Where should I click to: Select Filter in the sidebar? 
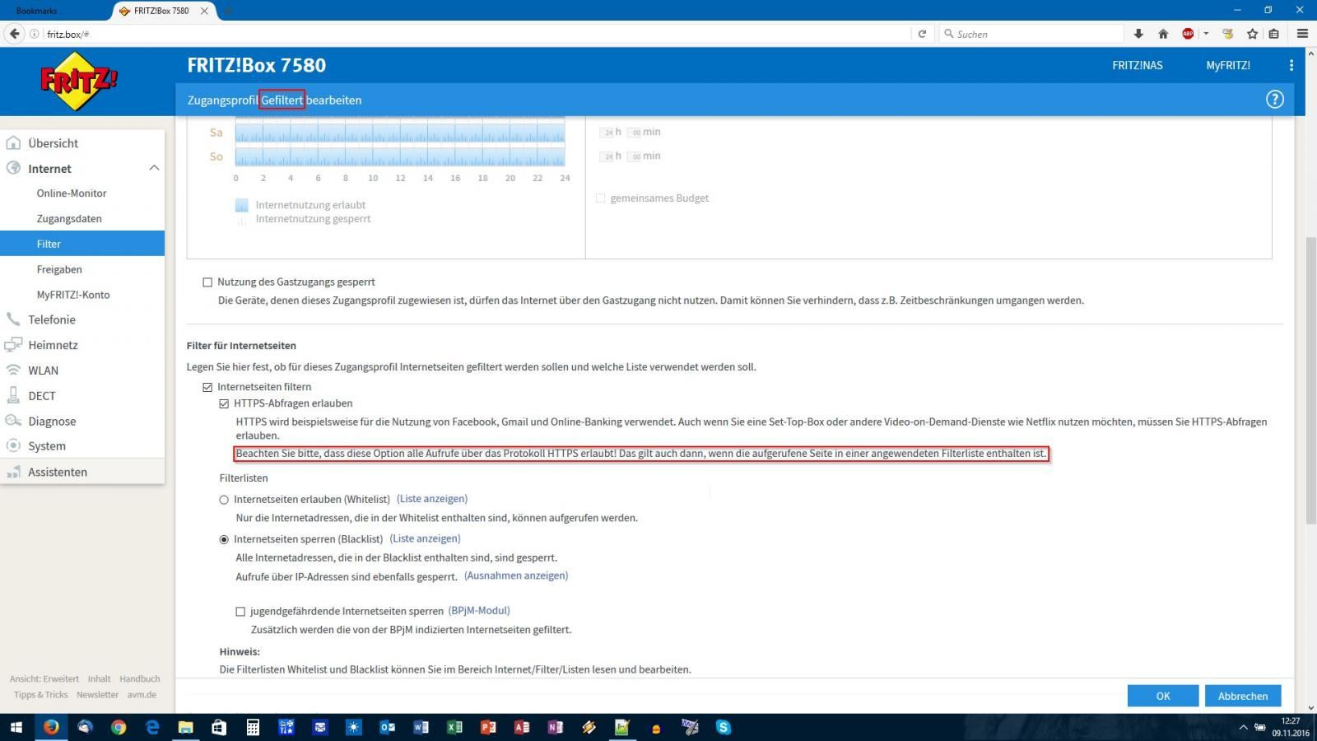(82, 244)
